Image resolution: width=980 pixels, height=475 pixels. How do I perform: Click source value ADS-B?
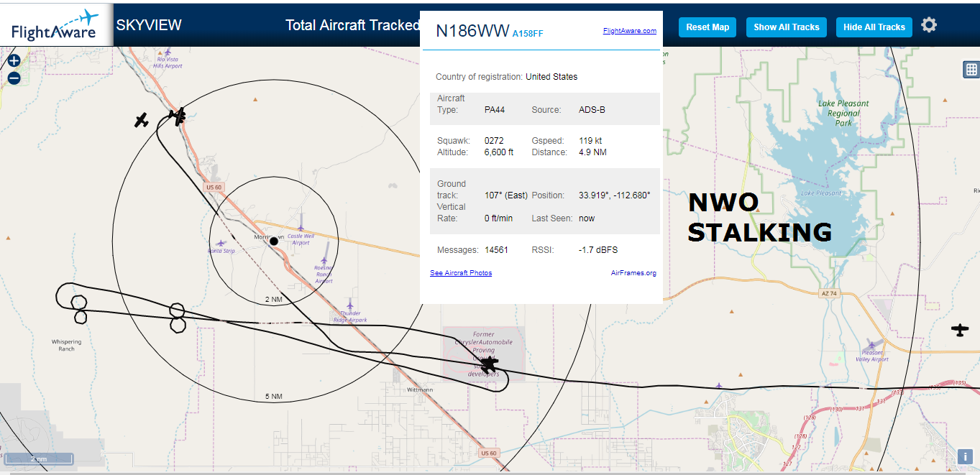coord(592,110)
